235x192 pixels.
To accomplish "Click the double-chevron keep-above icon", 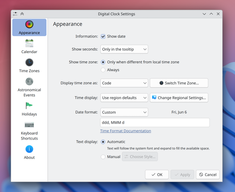I will 22,14.
